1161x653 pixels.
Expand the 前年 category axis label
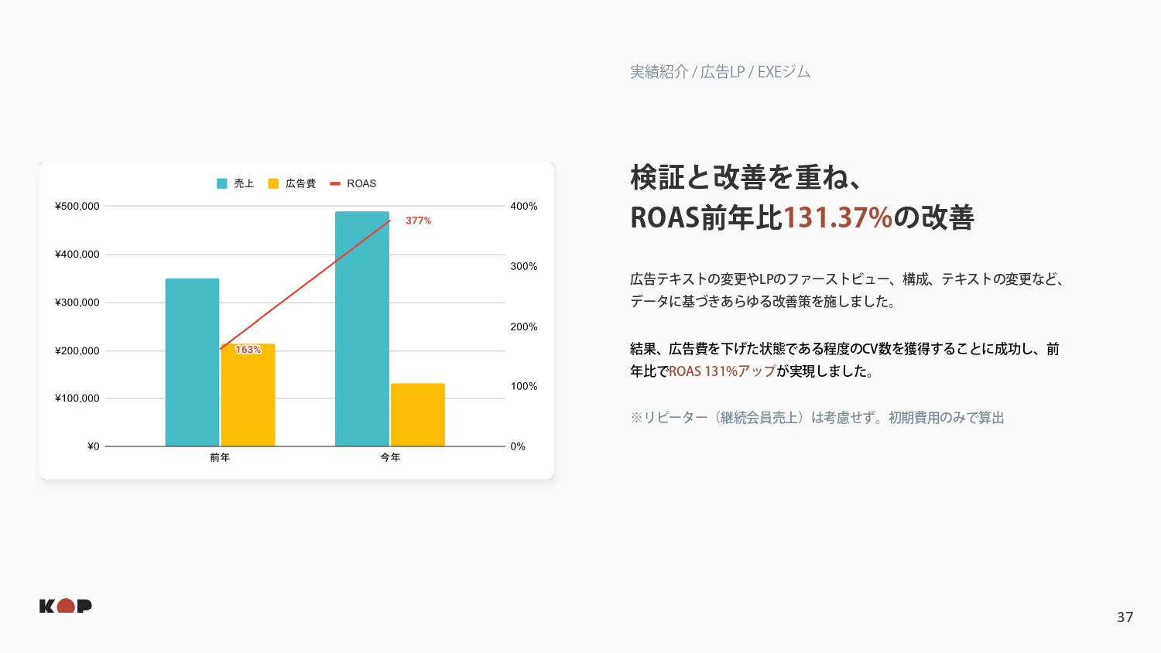point(220,457)
